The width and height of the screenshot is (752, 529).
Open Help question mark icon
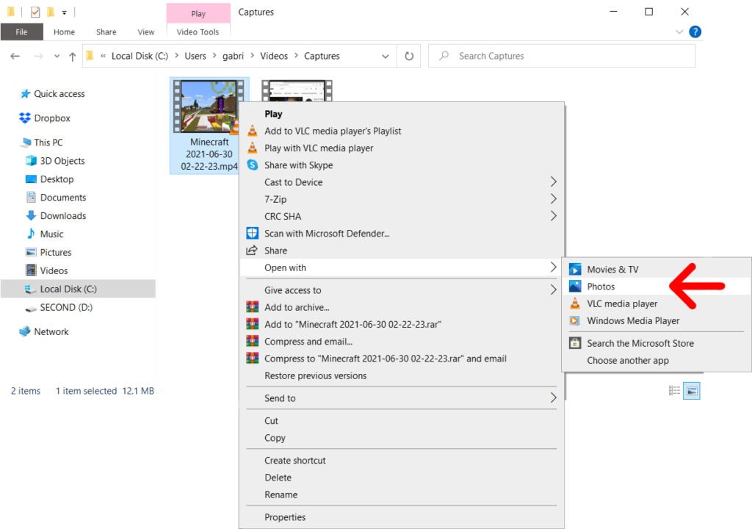tap(695, 32)
